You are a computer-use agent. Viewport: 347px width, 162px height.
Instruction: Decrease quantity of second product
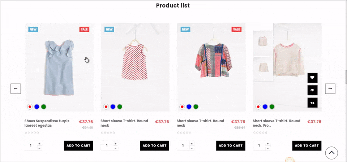115,148
